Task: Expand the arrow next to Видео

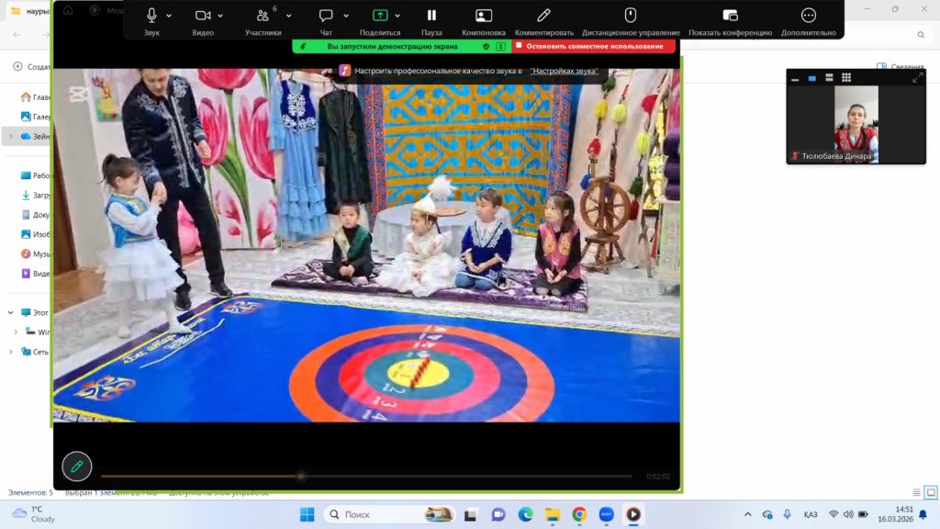Action: pyautogui.click(x=222, y=16)
